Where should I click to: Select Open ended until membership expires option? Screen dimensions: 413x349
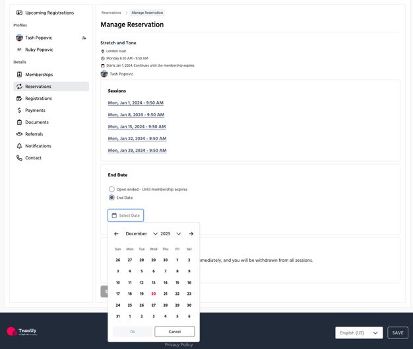(x=111, y=190)
